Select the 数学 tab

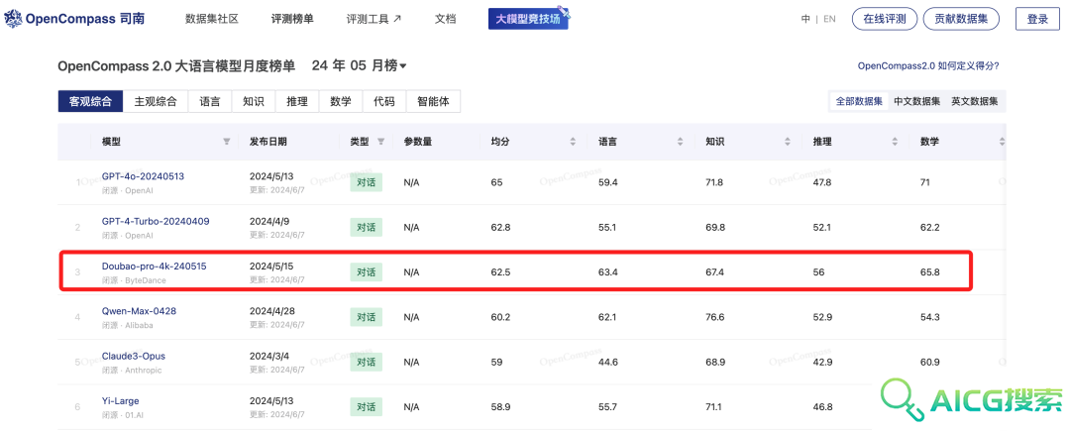[x=341, y=102]
